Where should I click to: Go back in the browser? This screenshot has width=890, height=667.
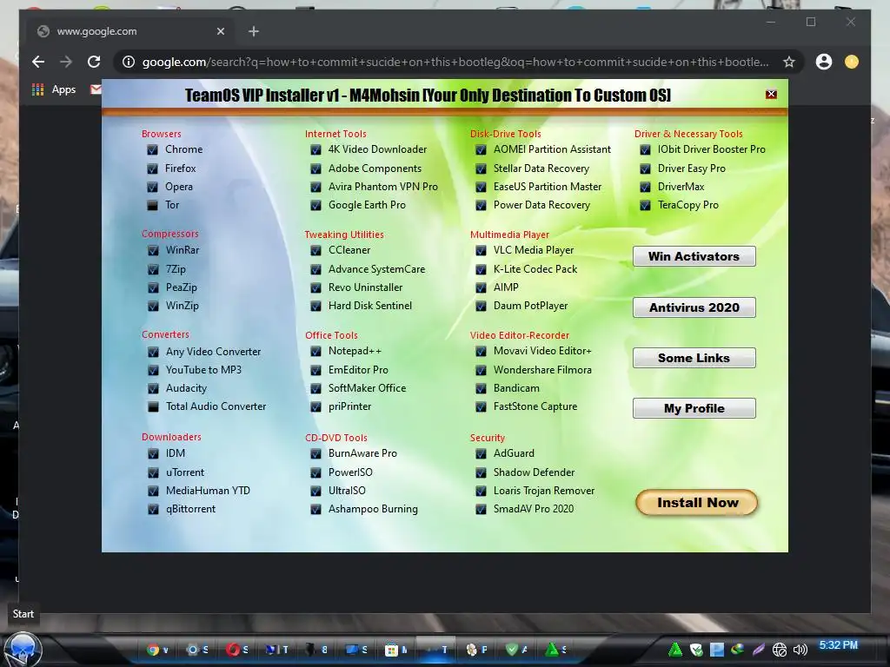pyautogui.click(x=38, y=62)
